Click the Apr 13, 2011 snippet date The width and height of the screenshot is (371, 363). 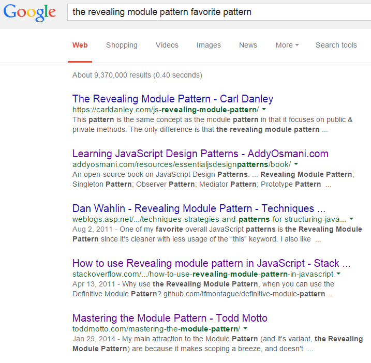[x=94, y=284]
